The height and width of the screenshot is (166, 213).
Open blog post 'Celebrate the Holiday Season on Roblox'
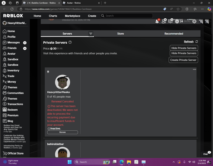14,138
